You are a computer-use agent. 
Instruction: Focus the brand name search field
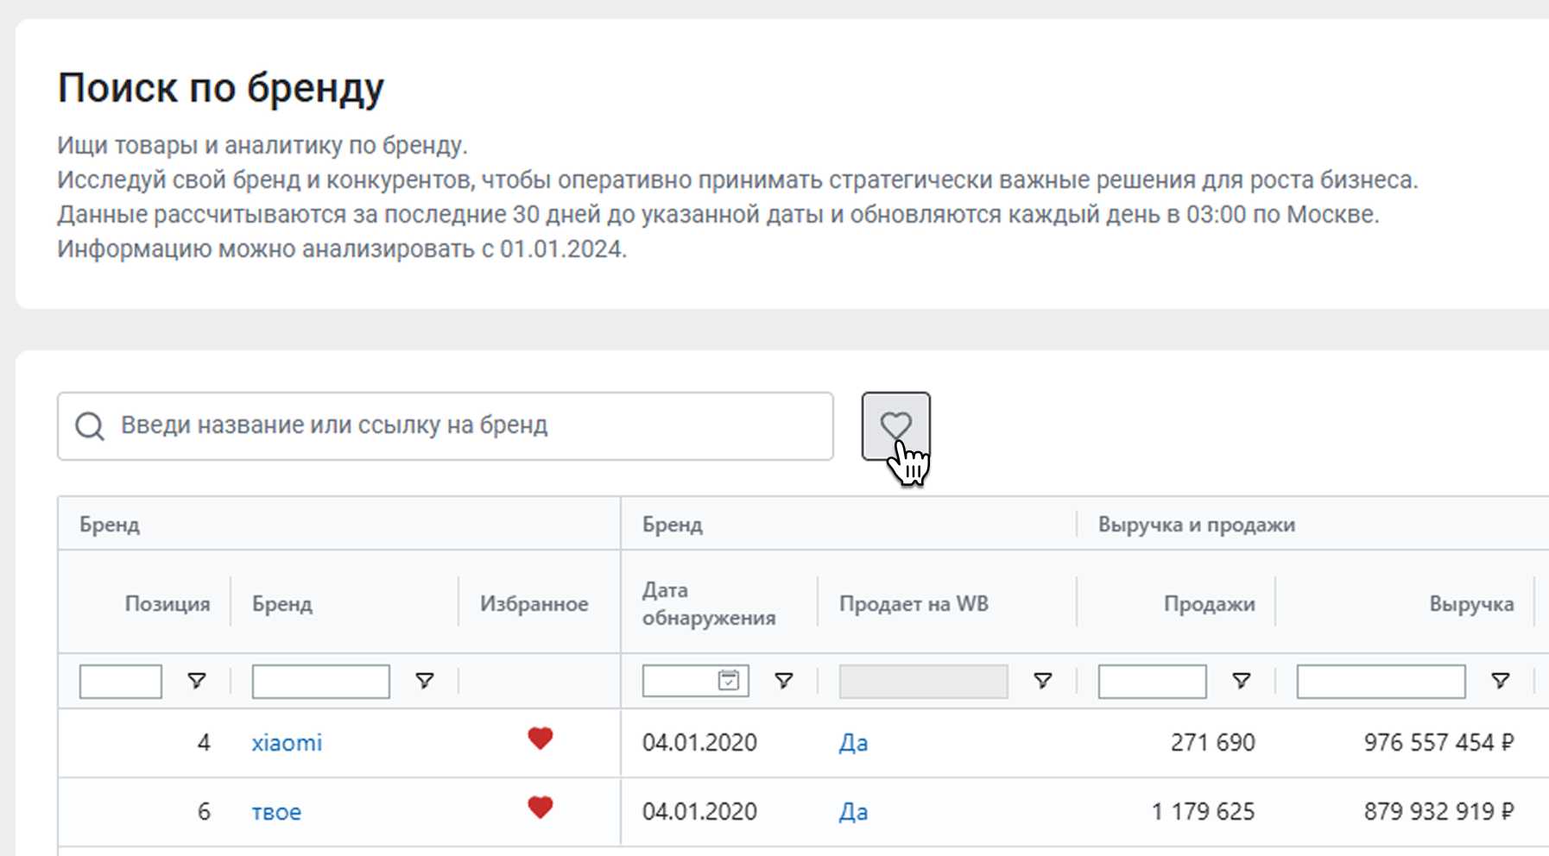pos(446,426)
